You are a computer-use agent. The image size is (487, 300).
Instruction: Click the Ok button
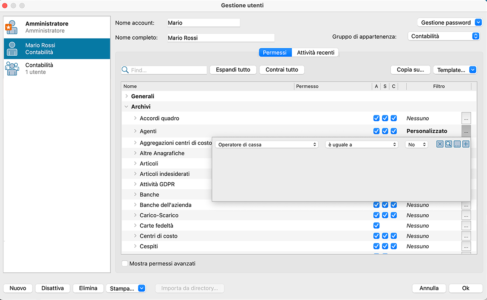(x=465, y=288)
